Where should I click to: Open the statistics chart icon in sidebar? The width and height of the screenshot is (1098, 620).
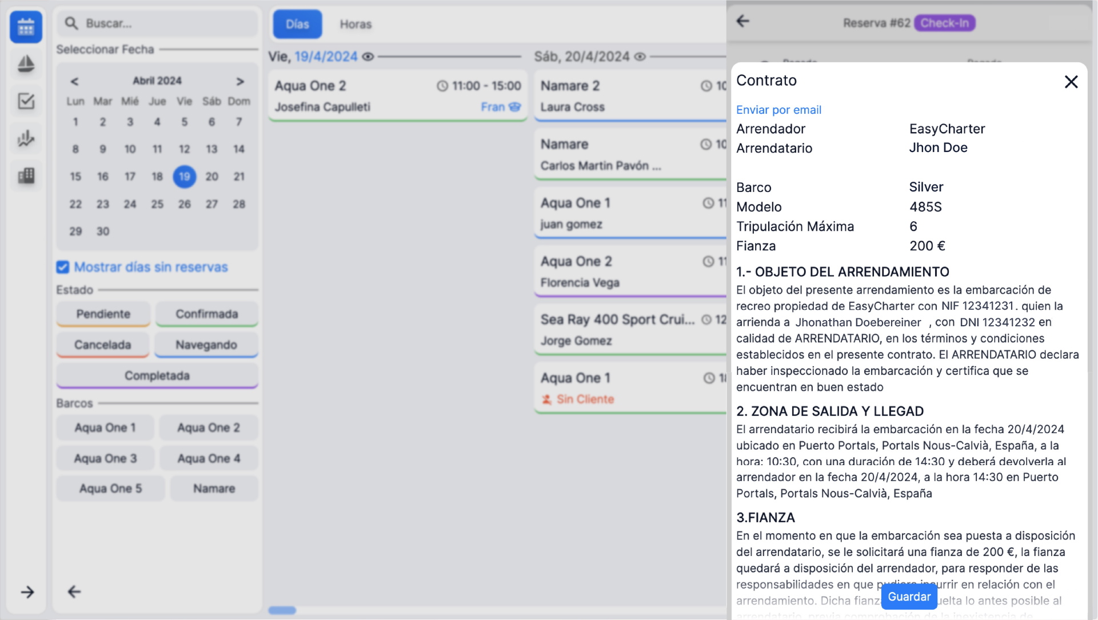(x=26, y=138)
